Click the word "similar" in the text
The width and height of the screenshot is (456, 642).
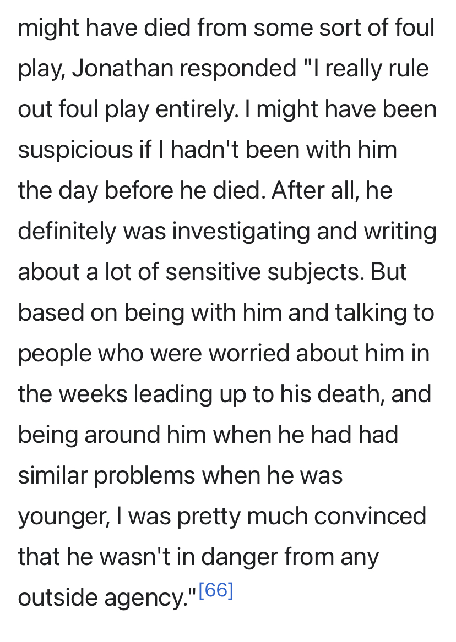pos(53,475)
